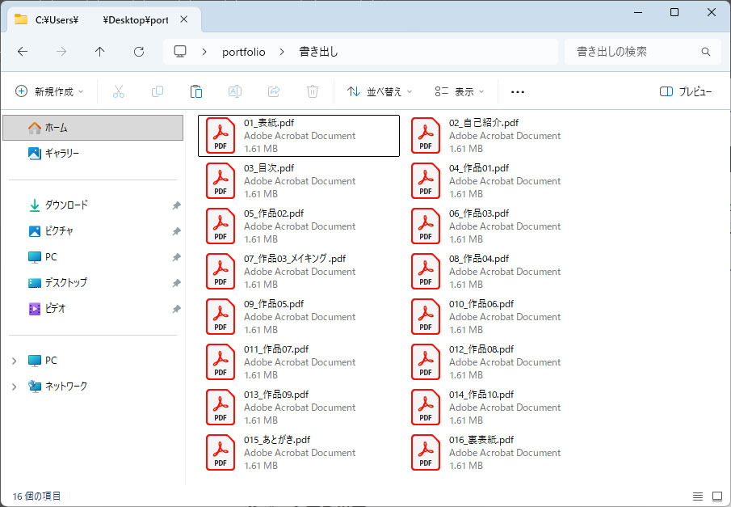
Task: Click the Delete trash can icon
Action: pyautogui.click(x=313, y=91)
